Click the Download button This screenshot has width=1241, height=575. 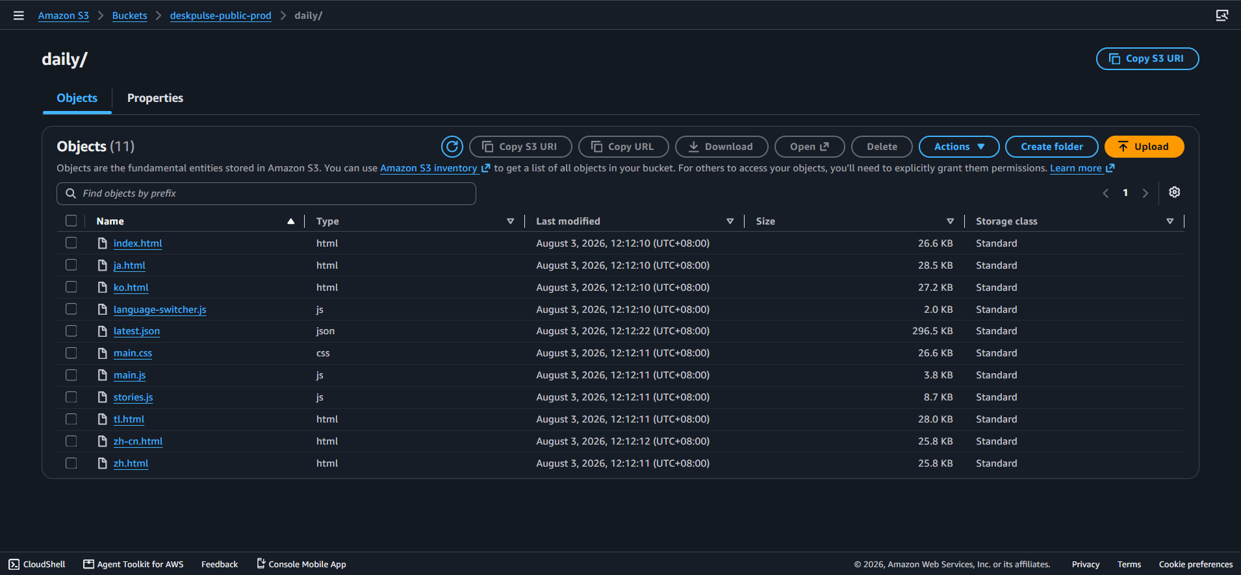coord(721,147)
